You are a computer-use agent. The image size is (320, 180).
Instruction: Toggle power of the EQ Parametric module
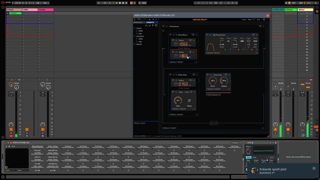coord(207,35)
